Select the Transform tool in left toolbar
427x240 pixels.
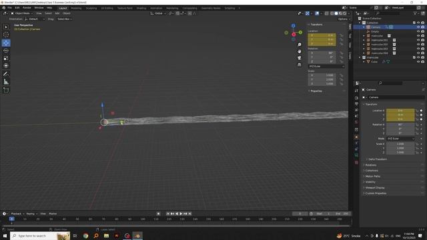6,65
